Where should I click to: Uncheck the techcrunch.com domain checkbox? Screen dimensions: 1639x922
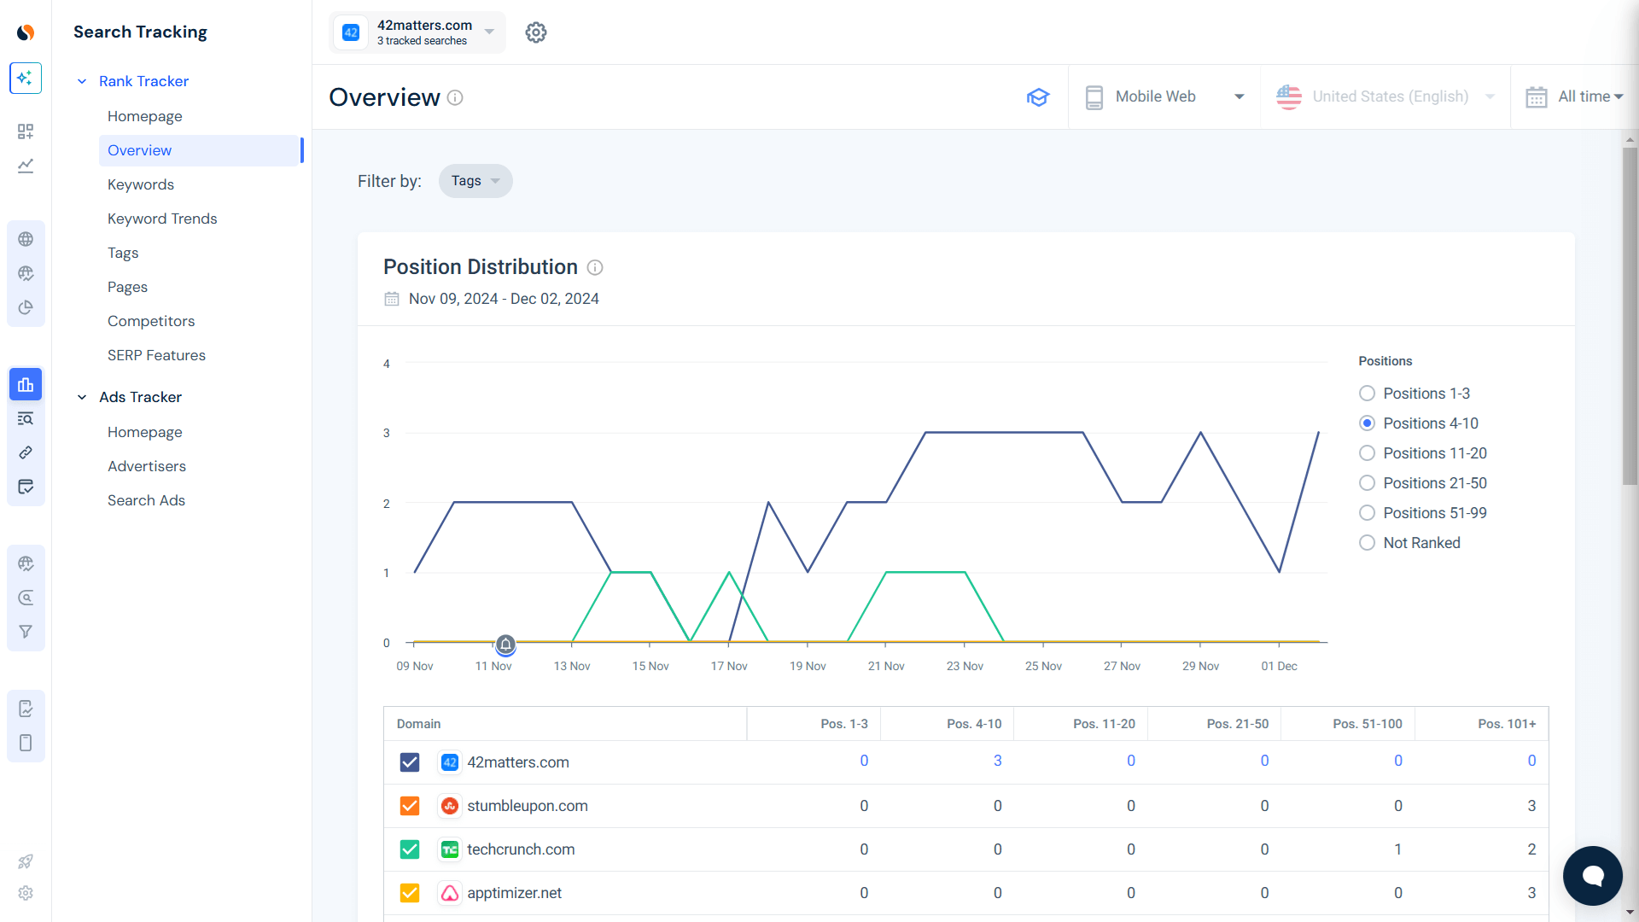pos(410,849)
